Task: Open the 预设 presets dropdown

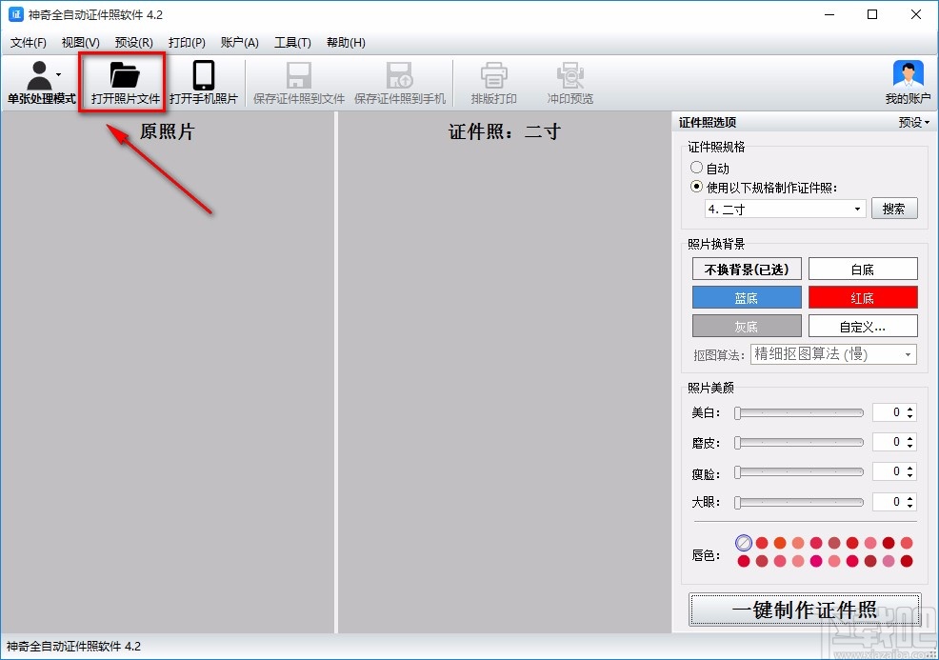Action: (911, 122)
